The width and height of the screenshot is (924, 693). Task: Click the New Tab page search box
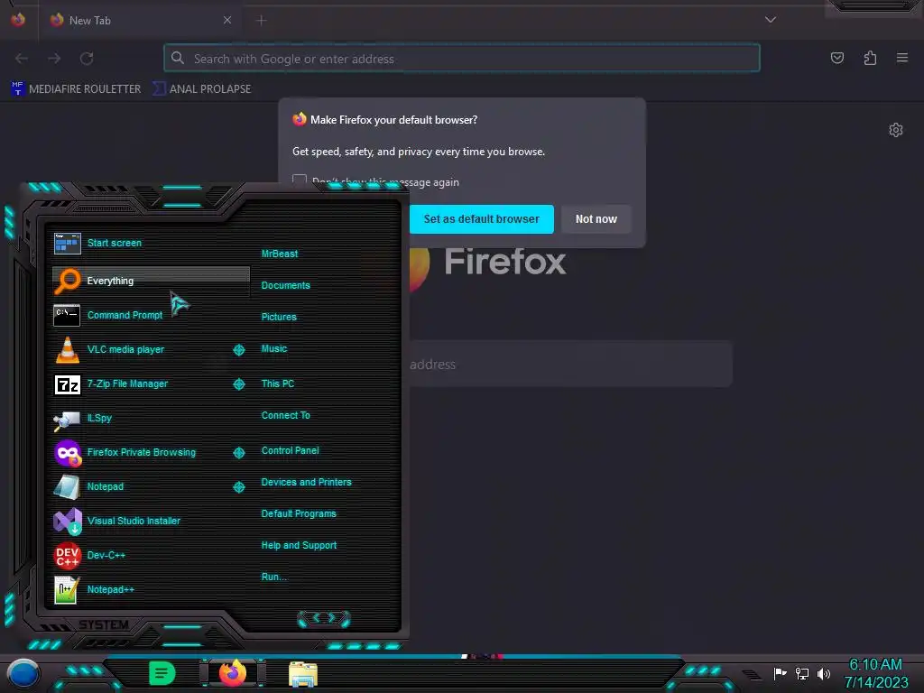point(570,365)
